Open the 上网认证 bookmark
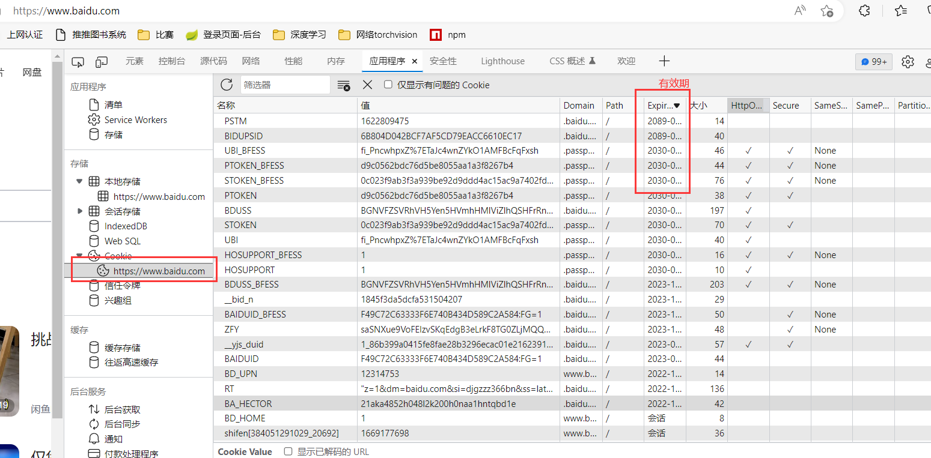This screenshot has height=458, width=931. point(25,35)
